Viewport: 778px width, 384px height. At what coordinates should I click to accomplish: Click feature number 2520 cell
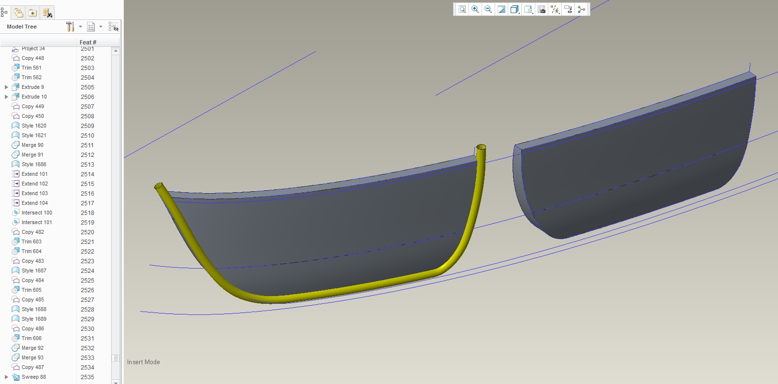[x=88, y=232]
